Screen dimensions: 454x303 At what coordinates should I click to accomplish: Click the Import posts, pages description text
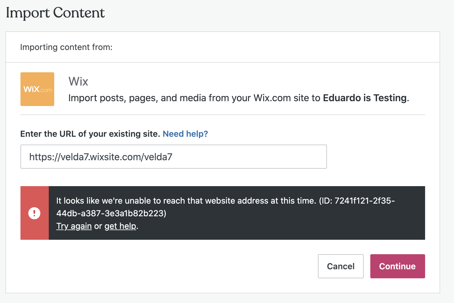point(193,98)
